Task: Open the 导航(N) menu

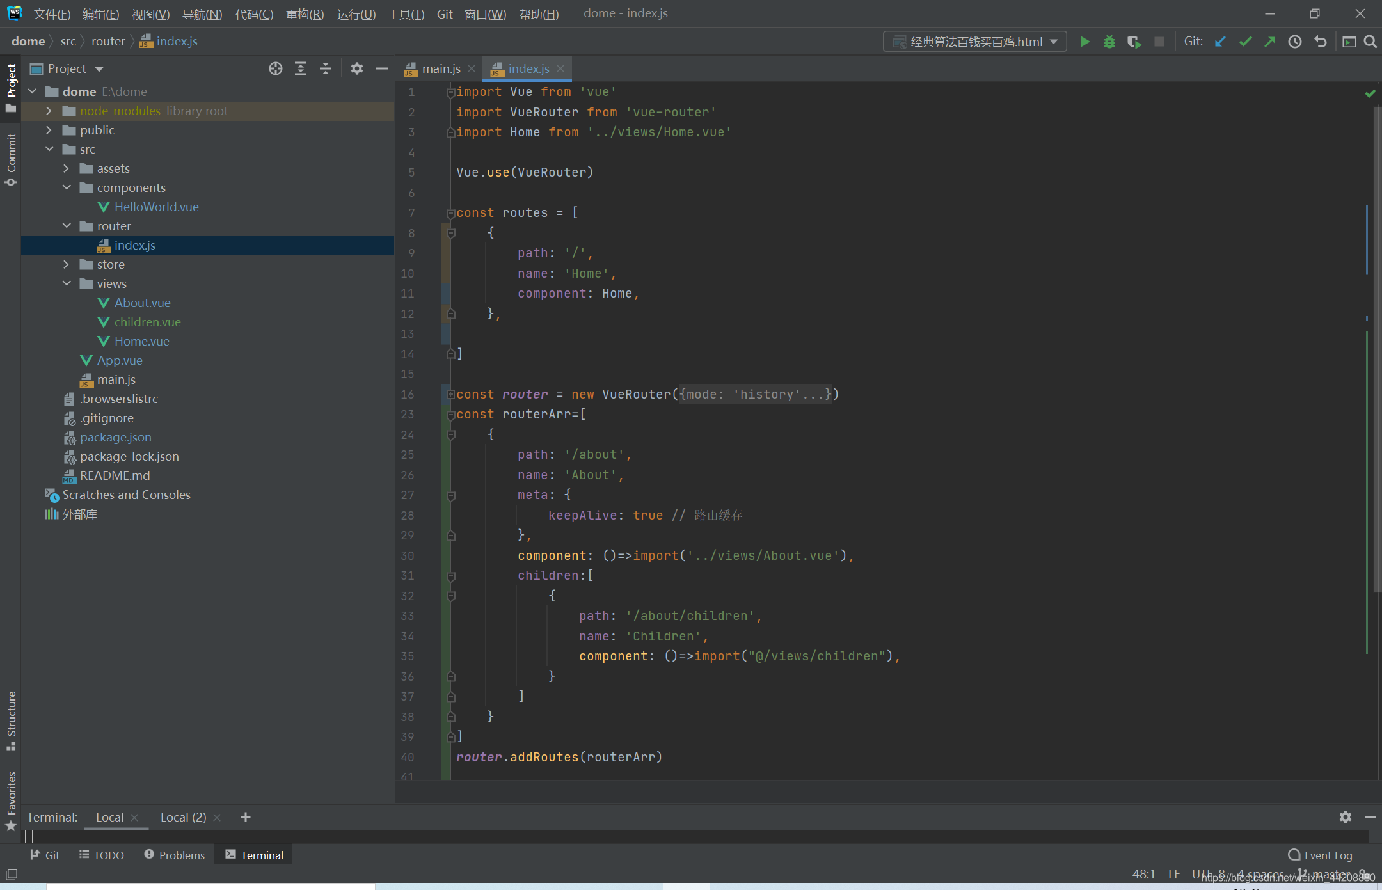Action: tap(202, 14)
